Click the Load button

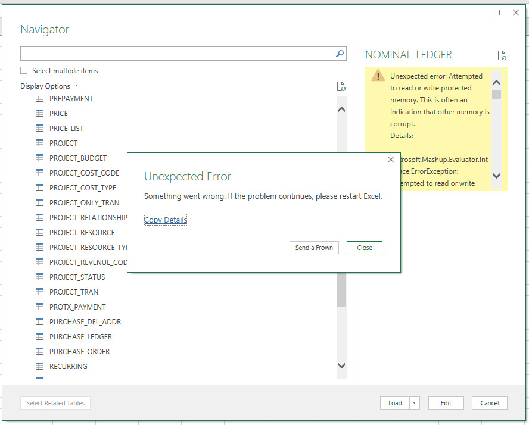click(395, 403)
